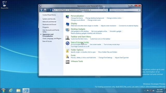The image size is (166, 93).
Task: Click Appearance and Personalization breadcrumb
Action: (x=79, y=10)
